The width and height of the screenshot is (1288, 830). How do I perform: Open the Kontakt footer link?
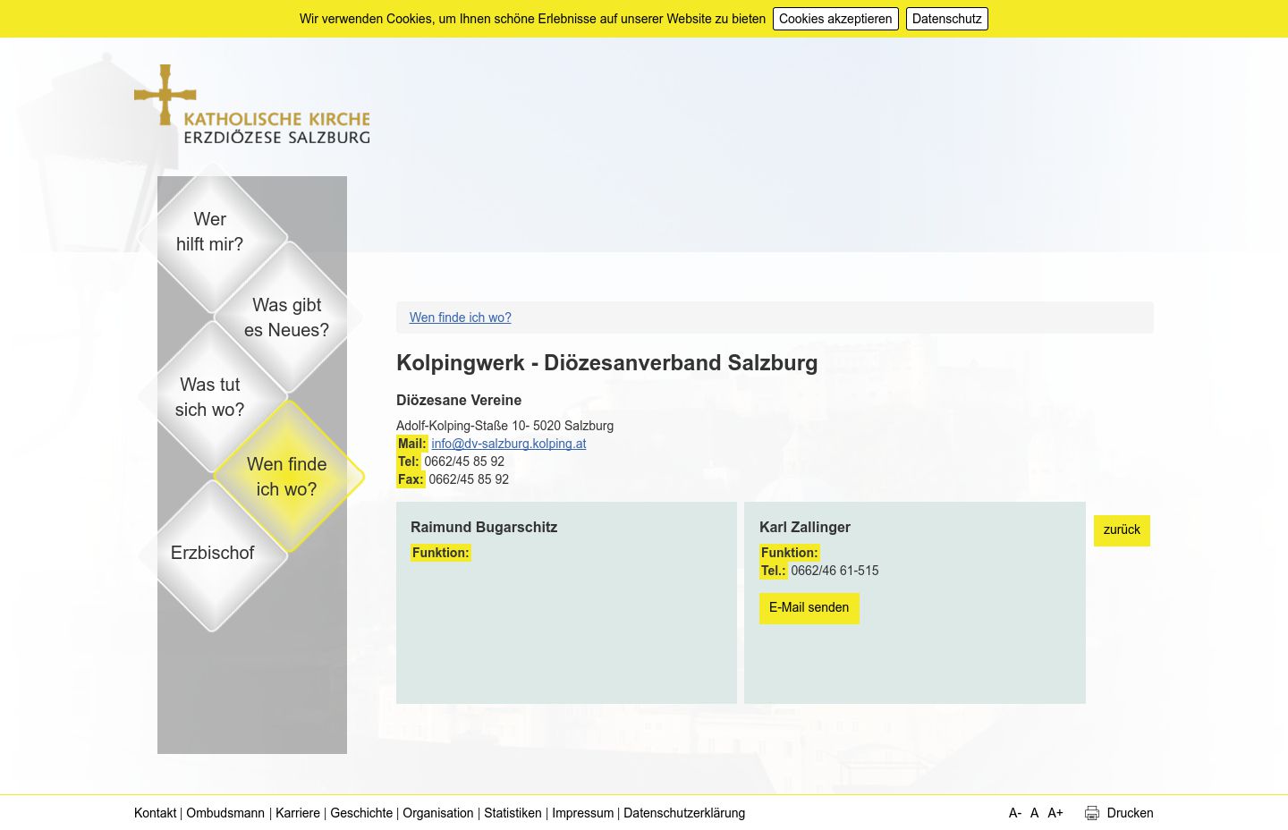coord(156,813)
